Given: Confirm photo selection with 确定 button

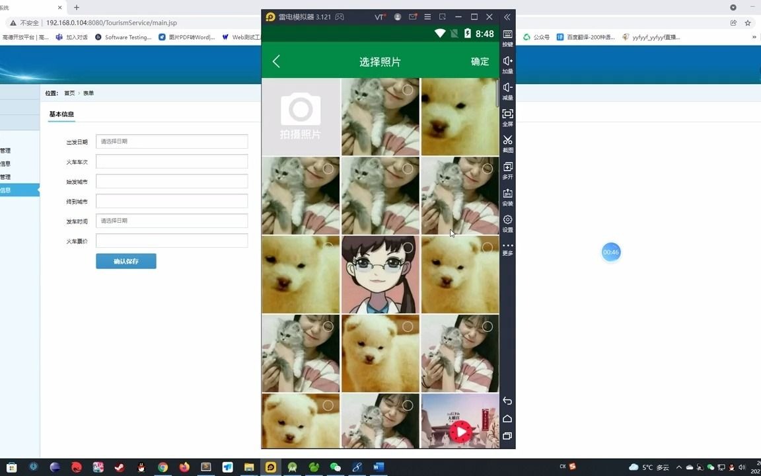Looking at the screenshot, I should (x=480, y=61).
